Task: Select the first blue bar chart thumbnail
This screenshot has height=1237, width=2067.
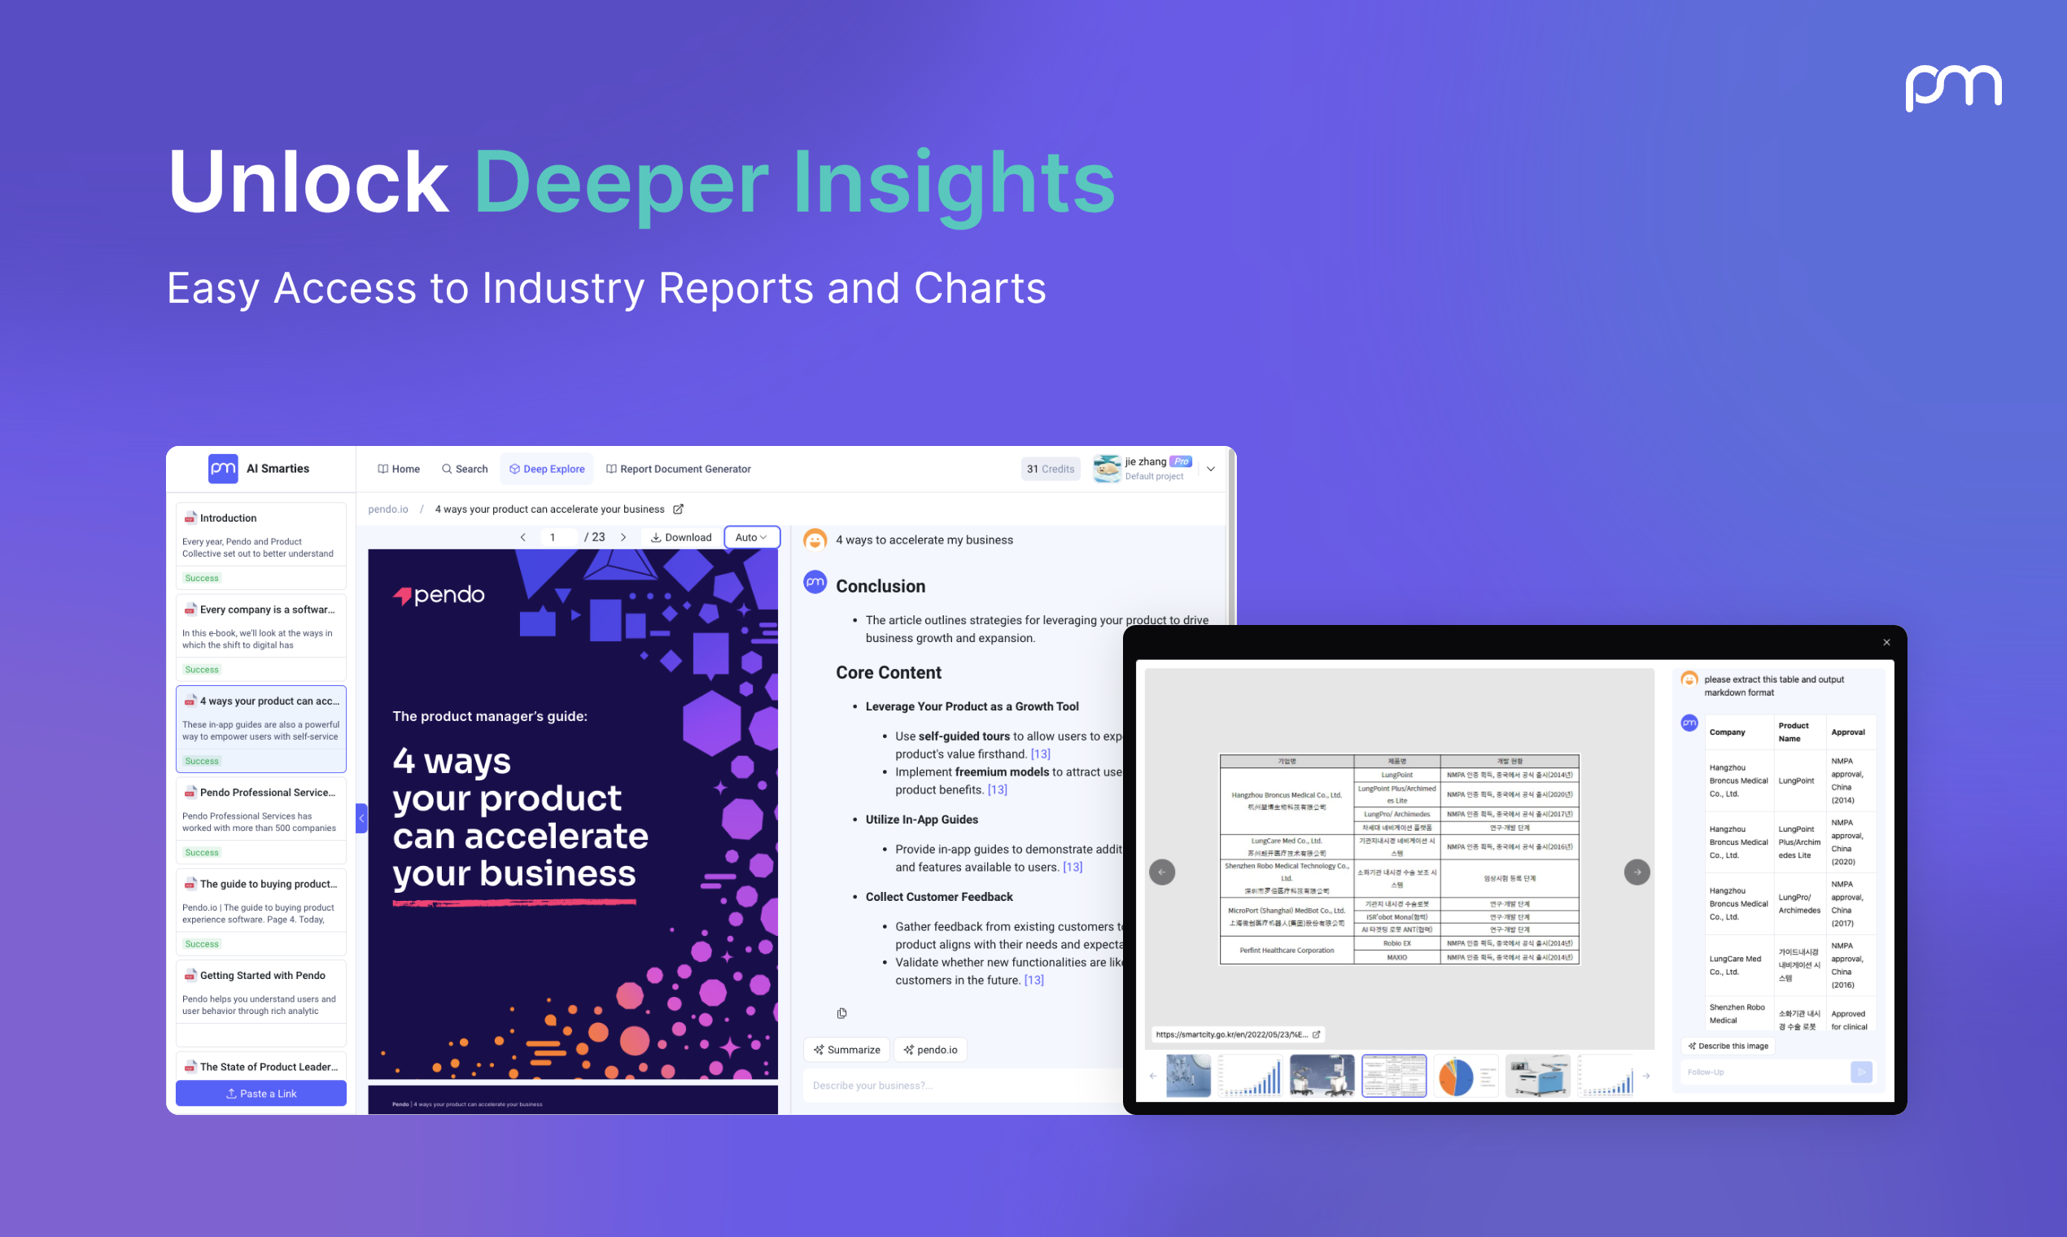Action: 1249,1075
